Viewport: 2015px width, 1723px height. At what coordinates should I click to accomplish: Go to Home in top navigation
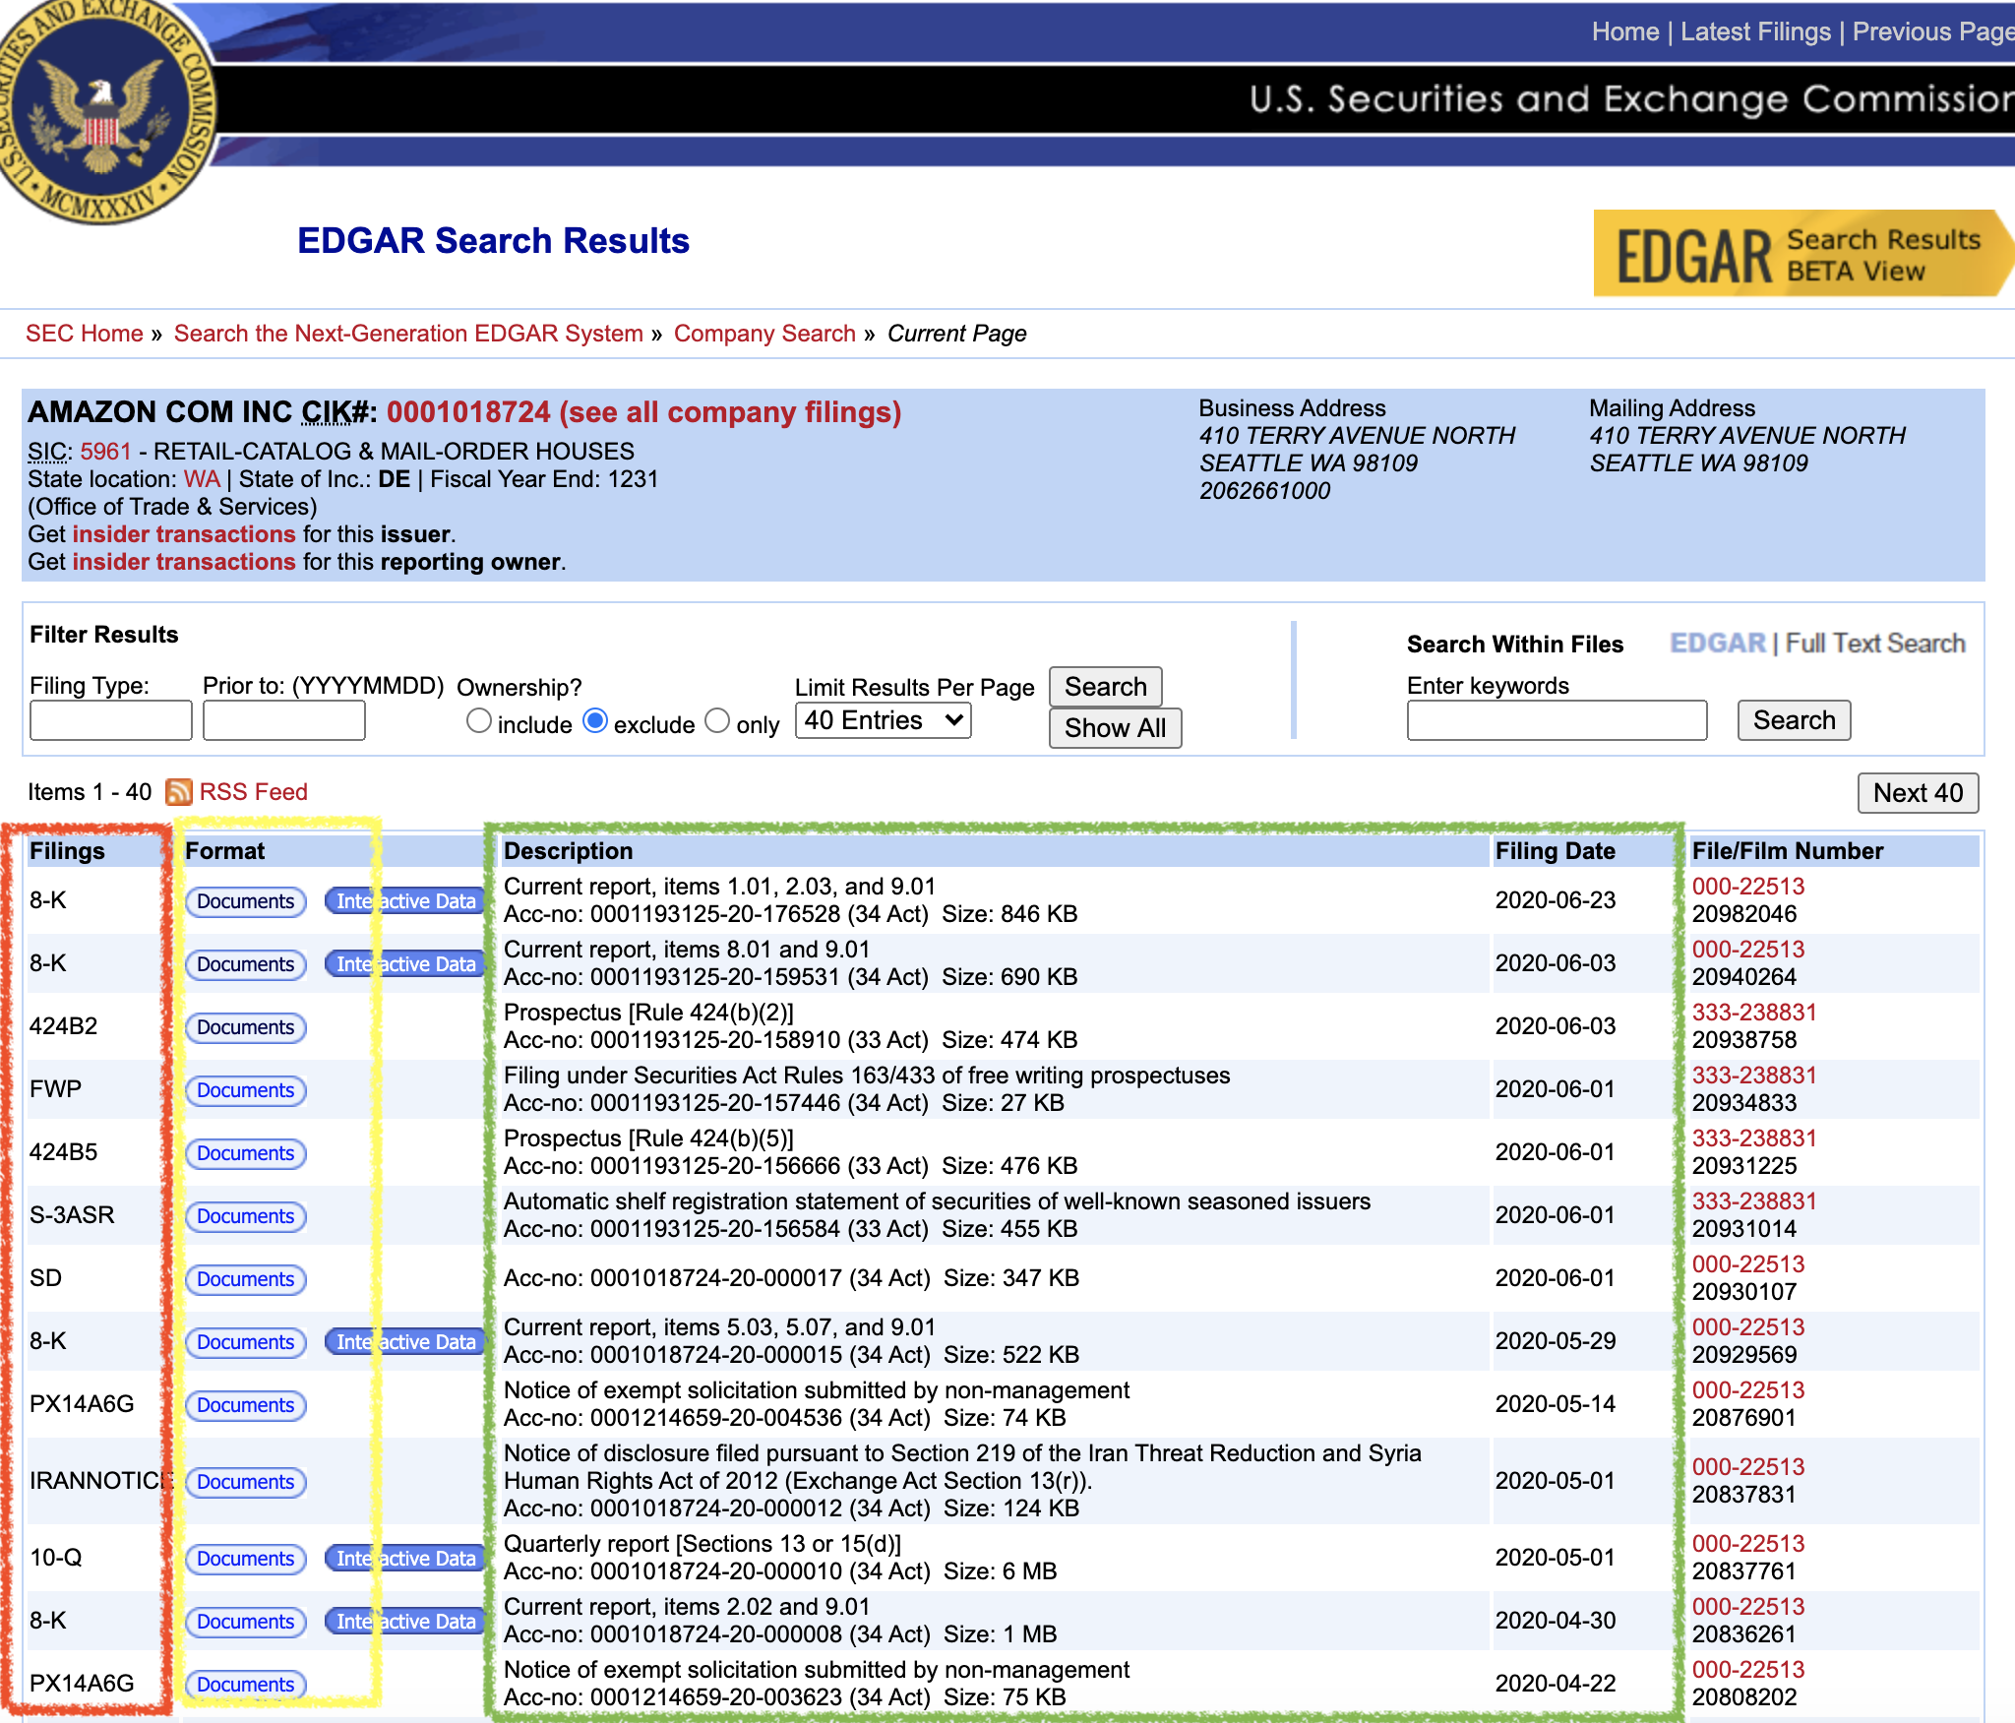coord(1625,31)
